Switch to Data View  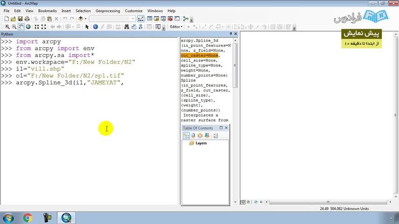coord(243,202)
